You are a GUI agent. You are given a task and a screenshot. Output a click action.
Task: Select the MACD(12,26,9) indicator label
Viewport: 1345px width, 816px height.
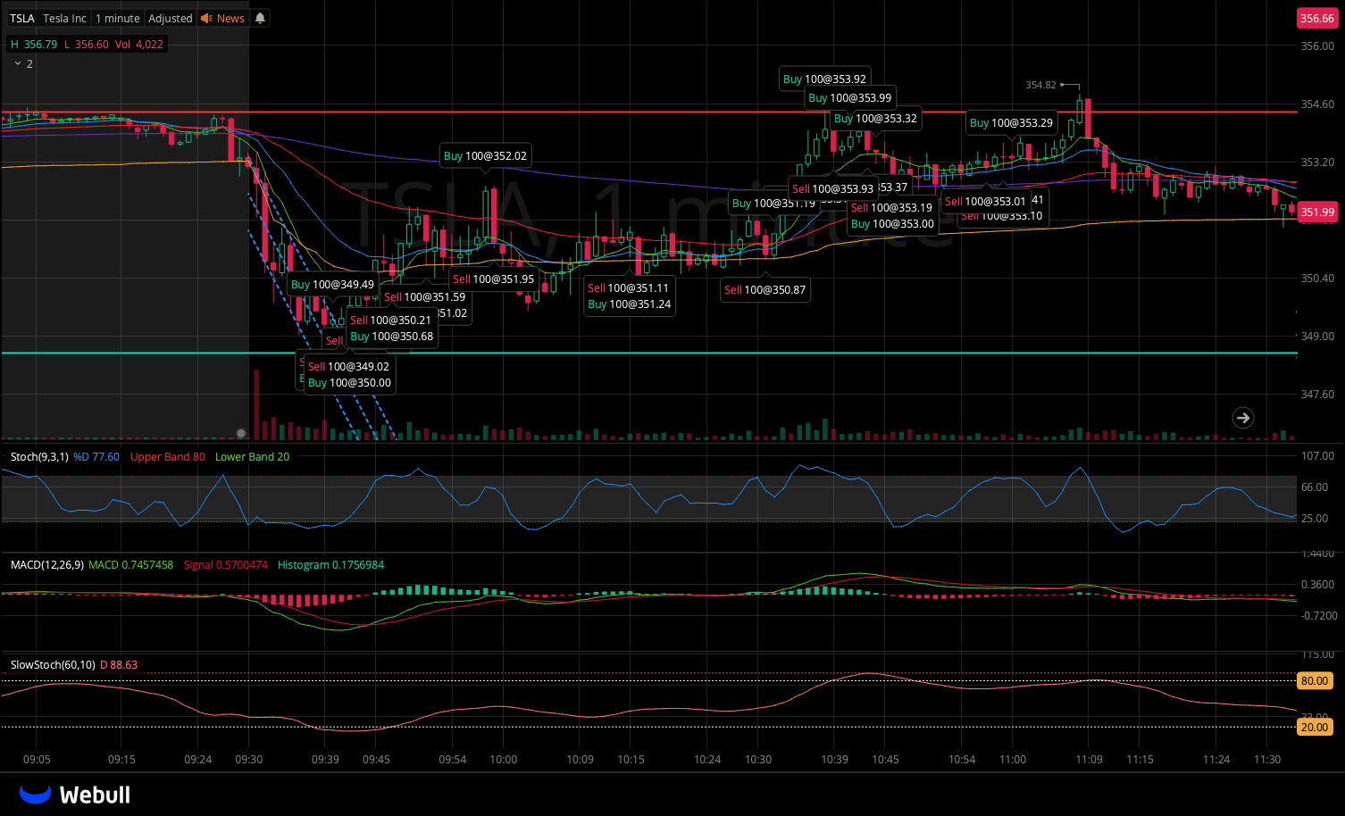click(47, 564)
